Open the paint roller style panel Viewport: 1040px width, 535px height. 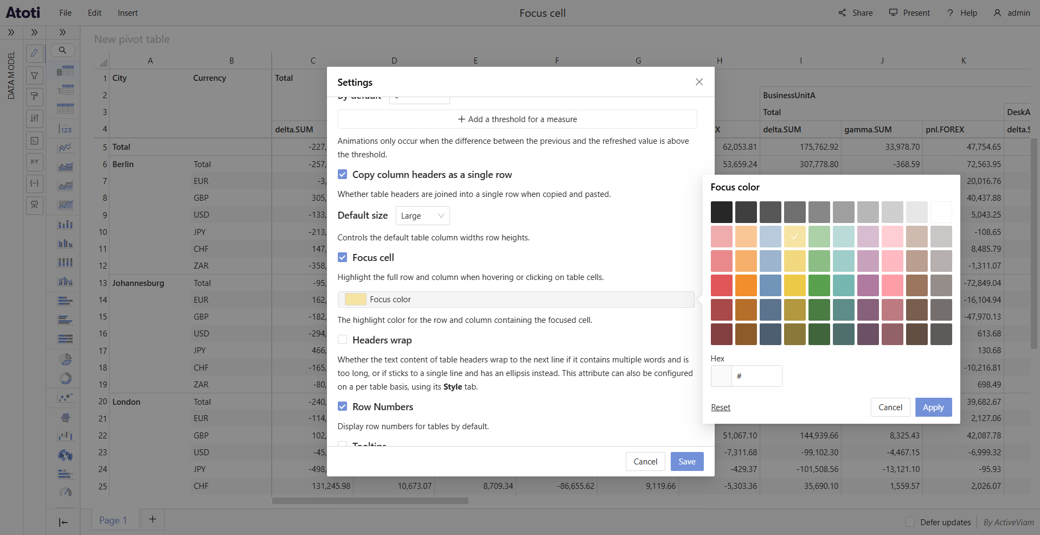(x=34, y=97)
